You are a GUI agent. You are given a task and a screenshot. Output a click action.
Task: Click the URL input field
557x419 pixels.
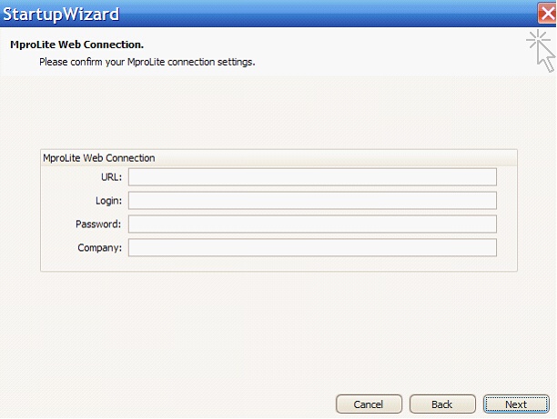(312, 177)
